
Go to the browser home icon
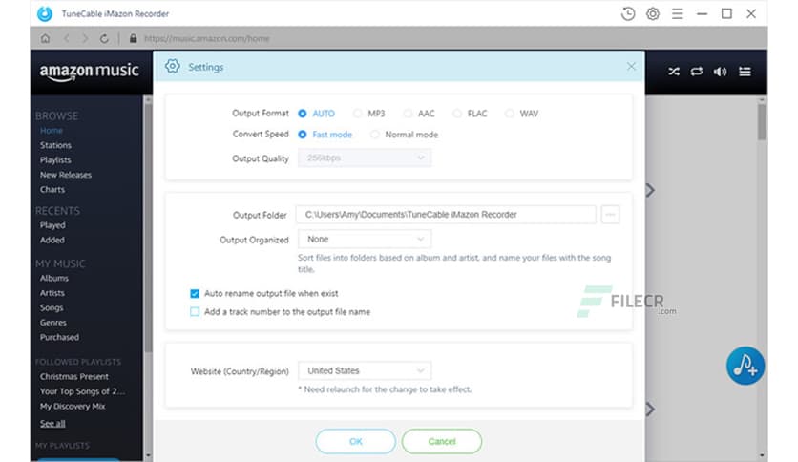(x=45, y=39)
